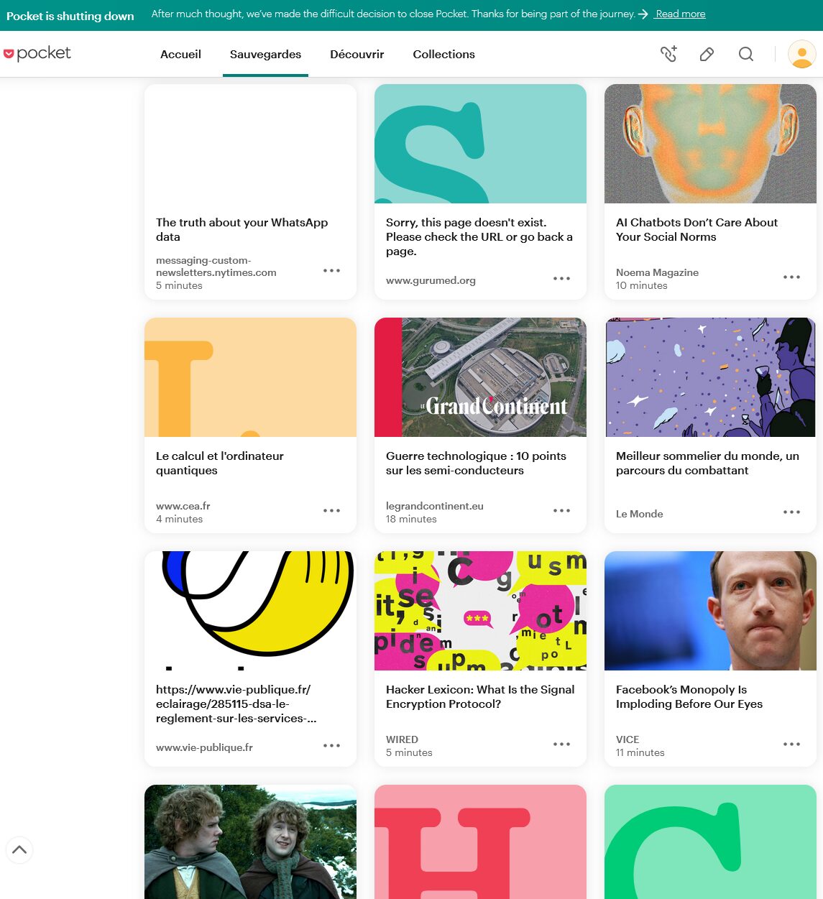This screenshot has width=823, height=899.
Task: Click the Zuckerberg photo thumbnail
Action: point(710,611)
